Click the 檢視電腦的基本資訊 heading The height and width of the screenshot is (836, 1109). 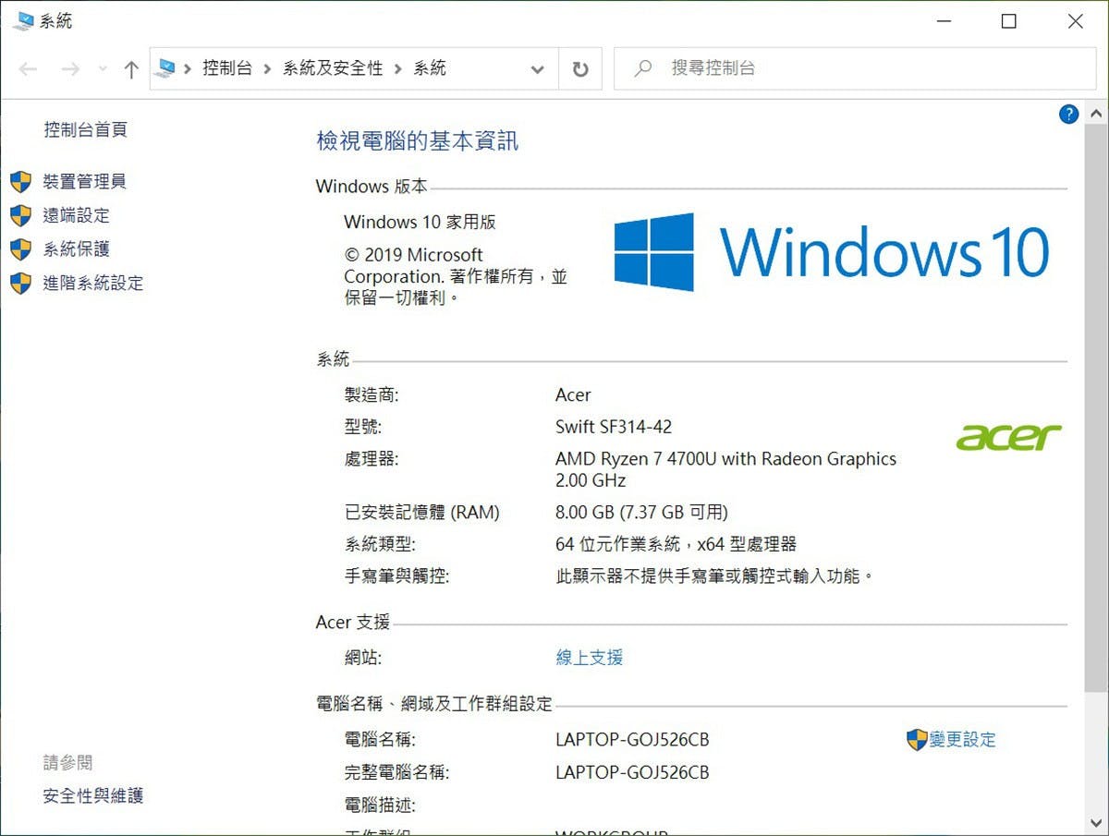[417, 141]
